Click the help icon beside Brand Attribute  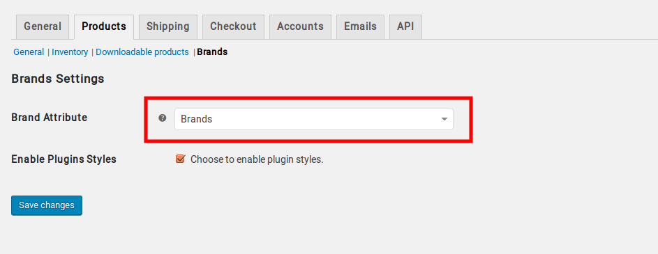coord(163,118)
